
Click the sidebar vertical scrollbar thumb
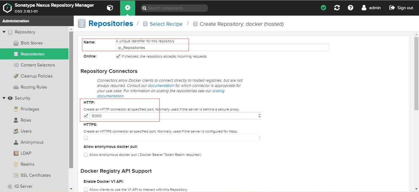tap(71, 100)
